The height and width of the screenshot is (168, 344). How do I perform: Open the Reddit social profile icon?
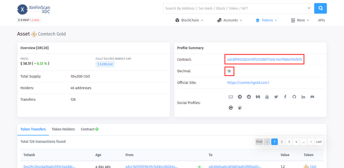tap(249, 97)
